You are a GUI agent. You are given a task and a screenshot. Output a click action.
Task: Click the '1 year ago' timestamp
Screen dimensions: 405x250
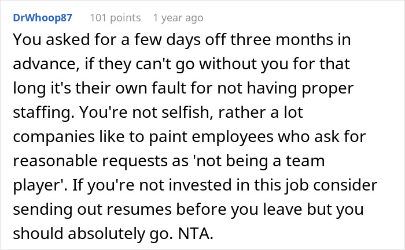pos(178,18)
